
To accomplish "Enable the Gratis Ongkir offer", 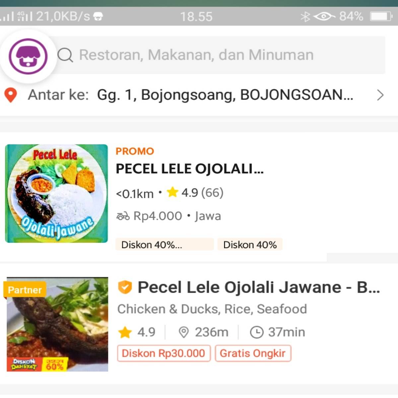I will [x=253, y=354].
